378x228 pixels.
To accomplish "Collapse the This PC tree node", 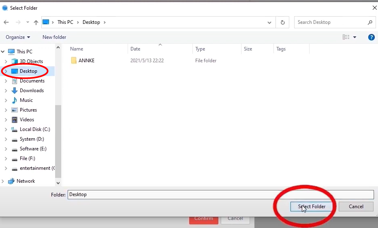I will point(3,52).
